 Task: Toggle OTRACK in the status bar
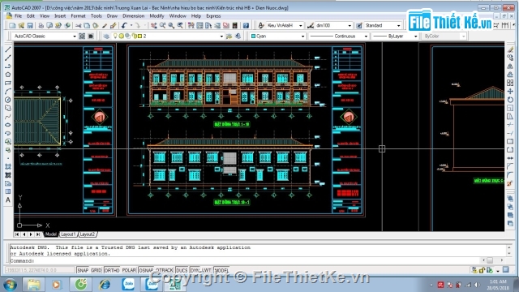165,270
